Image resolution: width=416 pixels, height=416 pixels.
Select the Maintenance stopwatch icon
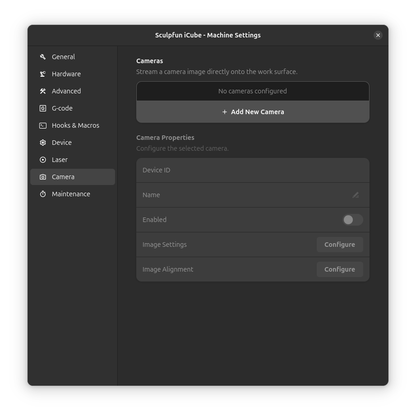point(42,194)
